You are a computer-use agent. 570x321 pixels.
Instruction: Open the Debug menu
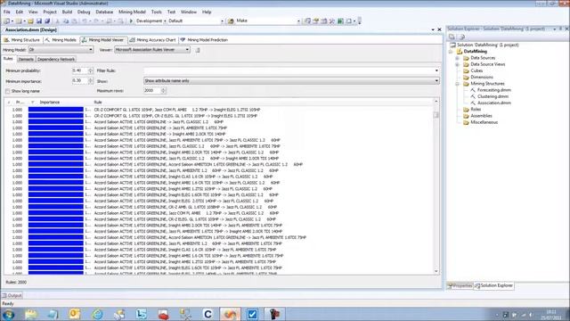(84, 12)
